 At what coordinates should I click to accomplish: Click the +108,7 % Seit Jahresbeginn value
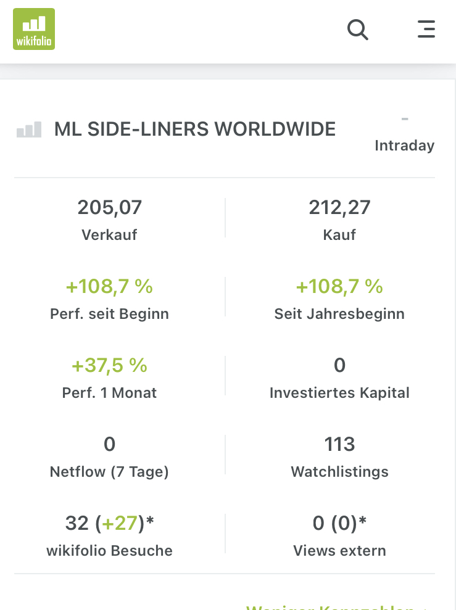click(339, 287)
